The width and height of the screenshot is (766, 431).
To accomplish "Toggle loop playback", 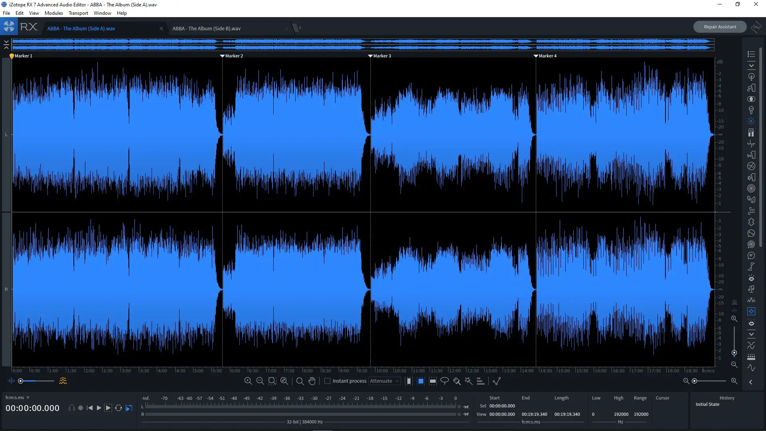I will (x=118, y=408).
